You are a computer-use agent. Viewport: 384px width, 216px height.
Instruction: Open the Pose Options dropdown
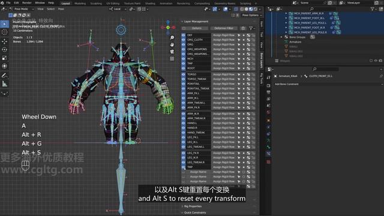(252, 15)
